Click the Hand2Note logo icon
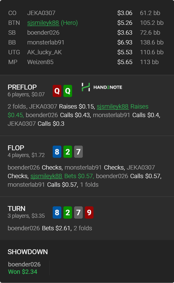Image resolution: width=174 pixels, height=283 pixels. (86, 87)
